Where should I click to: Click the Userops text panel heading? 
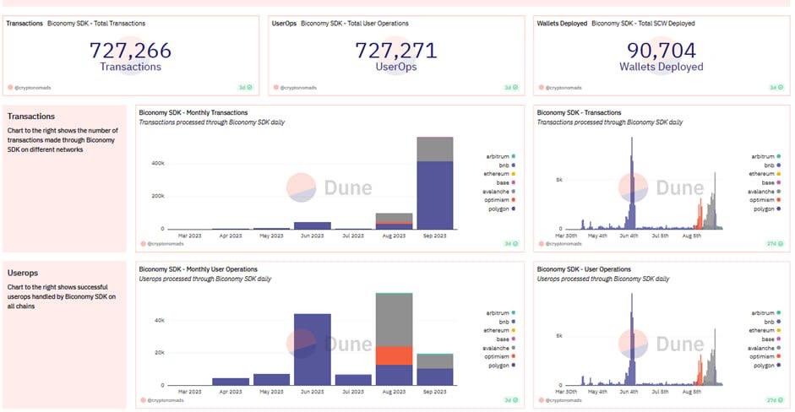pyautogui.click(x=22, y=273)
